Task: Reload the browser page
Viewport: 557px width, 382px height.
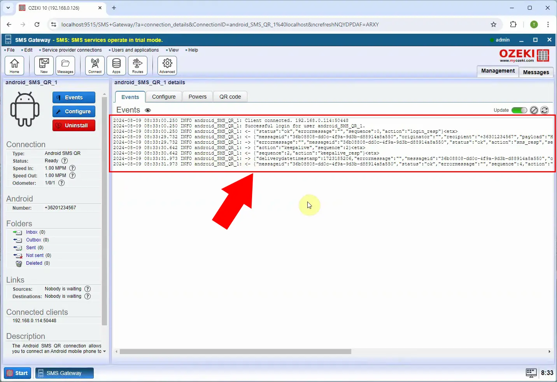Action: coord(37,24)
